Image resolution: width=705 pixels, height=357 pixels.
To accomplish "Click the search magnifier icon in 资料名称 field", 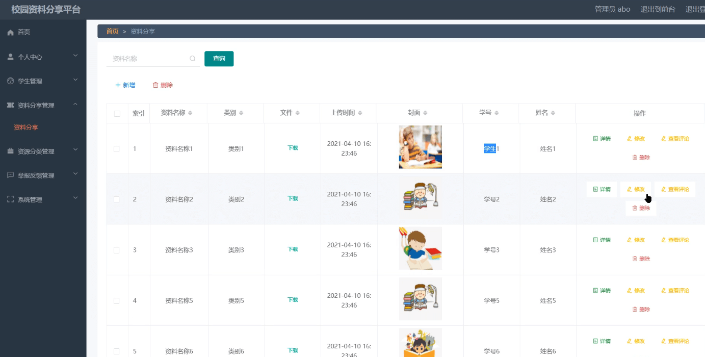I will [x=193, y=59].
